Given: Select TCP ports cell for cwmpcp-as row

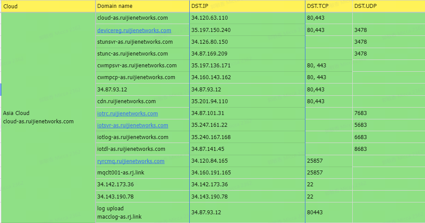Looking at the screenshot, I should point(329,77).
